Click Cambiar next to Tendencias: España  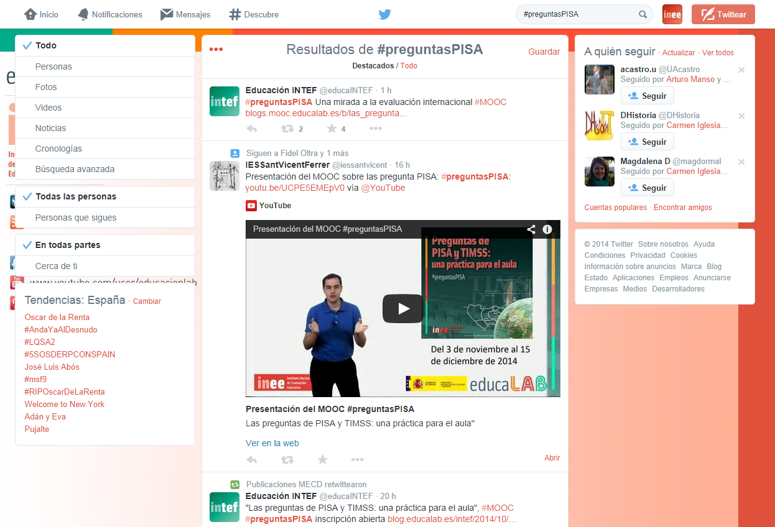point(147,301)
